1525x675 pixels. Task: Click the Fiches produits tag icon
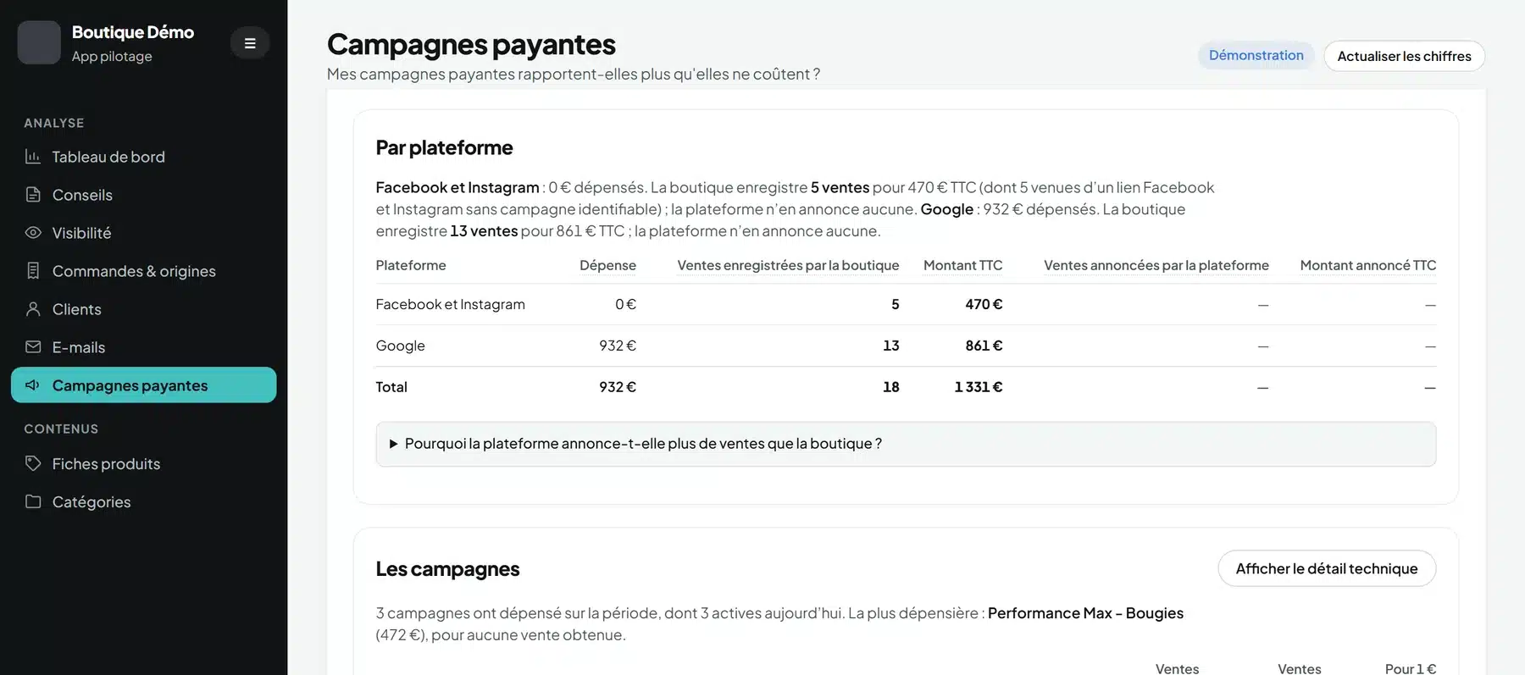coord(33,464)
